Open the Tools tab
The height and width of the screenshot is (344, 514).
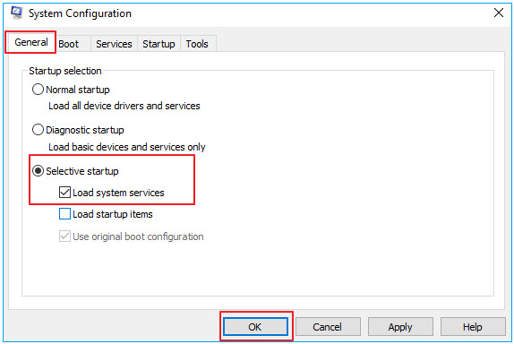click(x=197, y=44)
